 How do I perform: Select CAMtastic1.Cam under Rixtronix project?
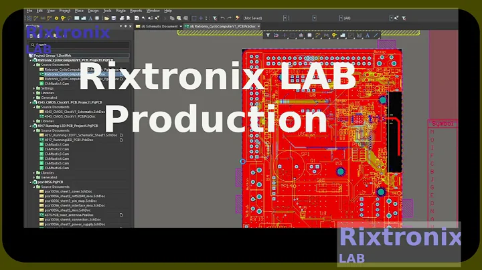[56, 84]
